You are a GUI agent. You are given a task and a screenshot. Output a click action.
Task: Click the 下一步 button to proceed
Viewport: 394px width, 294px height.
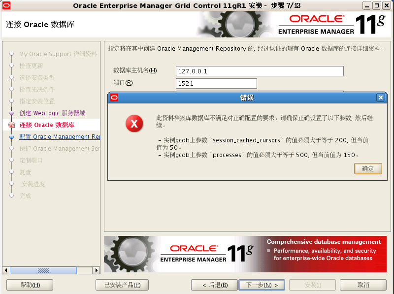tap(262, 285)
